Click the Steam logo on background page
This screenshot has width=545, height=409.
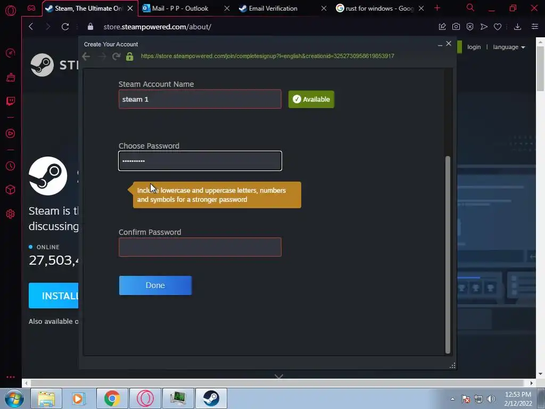tap(42, 65)
